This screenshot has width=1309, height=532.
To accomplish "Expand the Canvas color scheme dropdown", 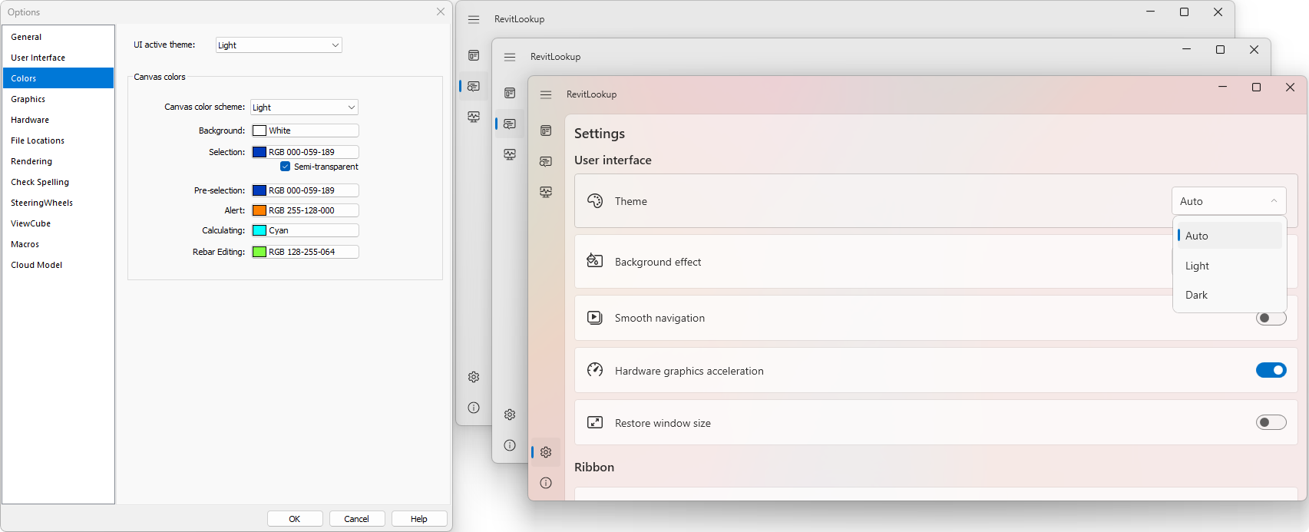I will pyautogui.click(x=304, y=107).
